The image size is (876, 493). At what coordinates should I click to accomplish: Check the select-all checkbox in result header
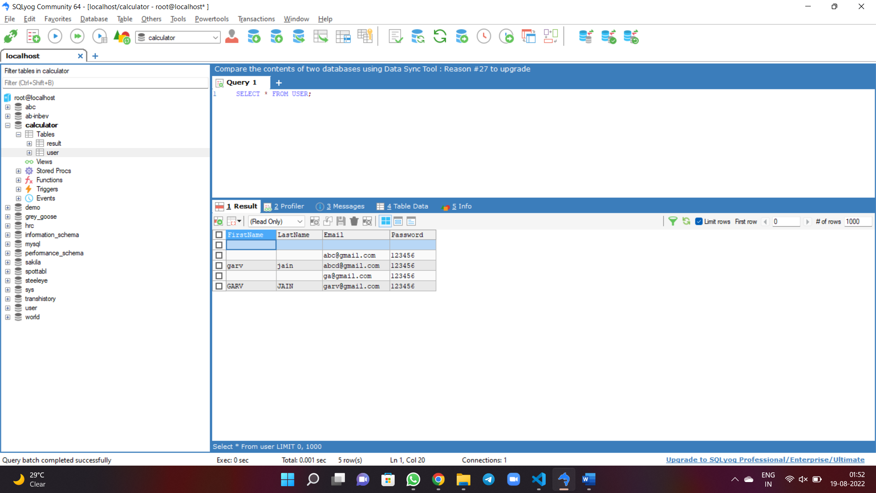click(x=219, y=235)
